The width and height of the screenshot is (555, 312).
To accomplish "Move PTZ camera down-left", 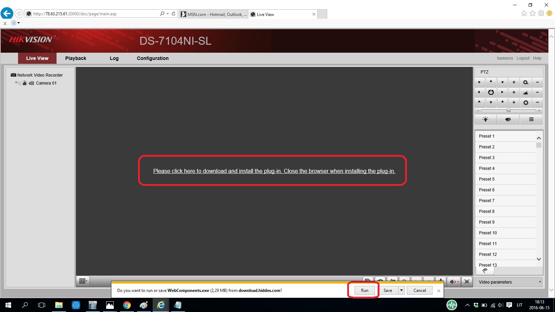I will coord(479,103).
